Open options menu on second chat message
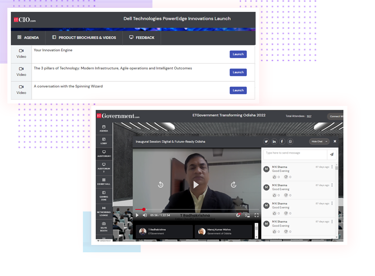The image size is (375, 276). coord(332,185)
